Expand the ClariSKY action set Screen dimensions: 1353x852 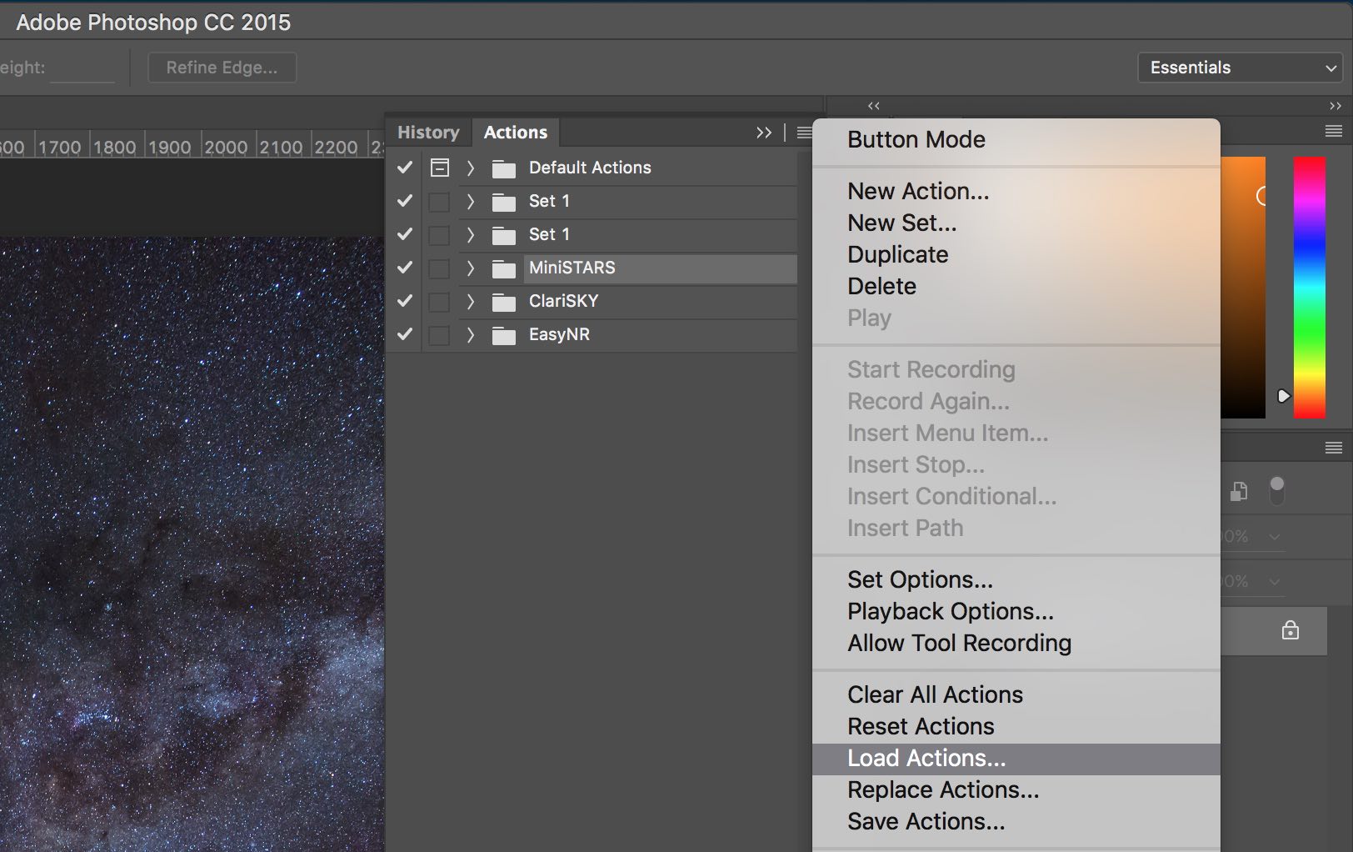[471, 302]
